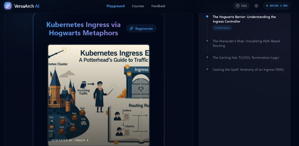Click the timeline dot beside Marauder's Map
Viewport: 299px width, 146px height.
(x=207, y=40)
